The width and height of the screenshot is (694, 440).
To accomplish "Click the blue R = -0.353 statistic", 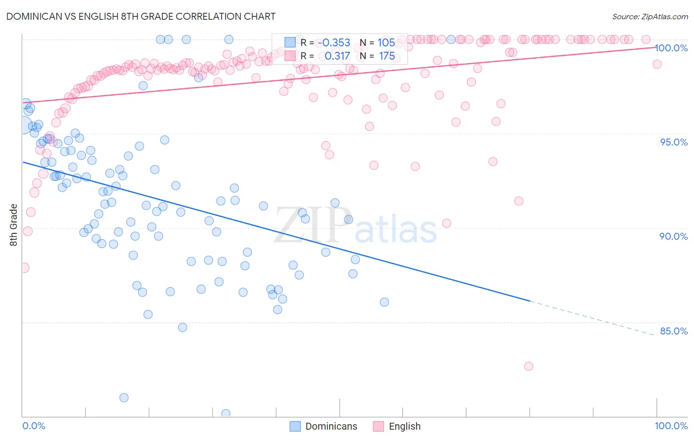I will pyautogui.click(x=325, y=42).
